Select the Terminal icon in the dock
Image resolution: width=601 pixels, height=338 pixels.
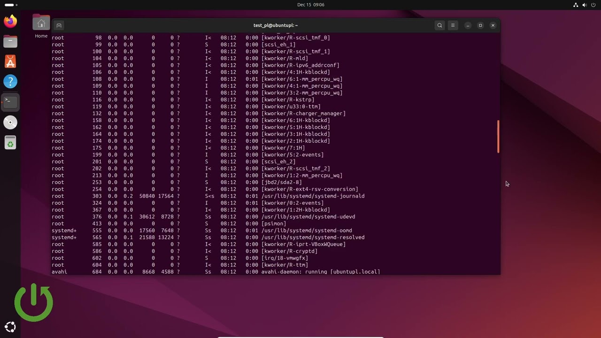click(x=10, y=102)
